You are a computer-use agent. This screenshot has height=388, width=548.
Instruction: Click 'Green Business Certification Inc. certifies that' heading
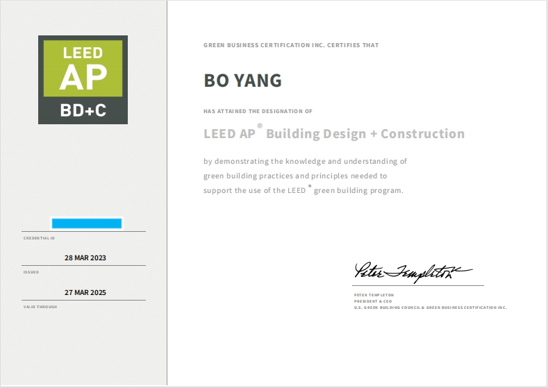point(291,45)
